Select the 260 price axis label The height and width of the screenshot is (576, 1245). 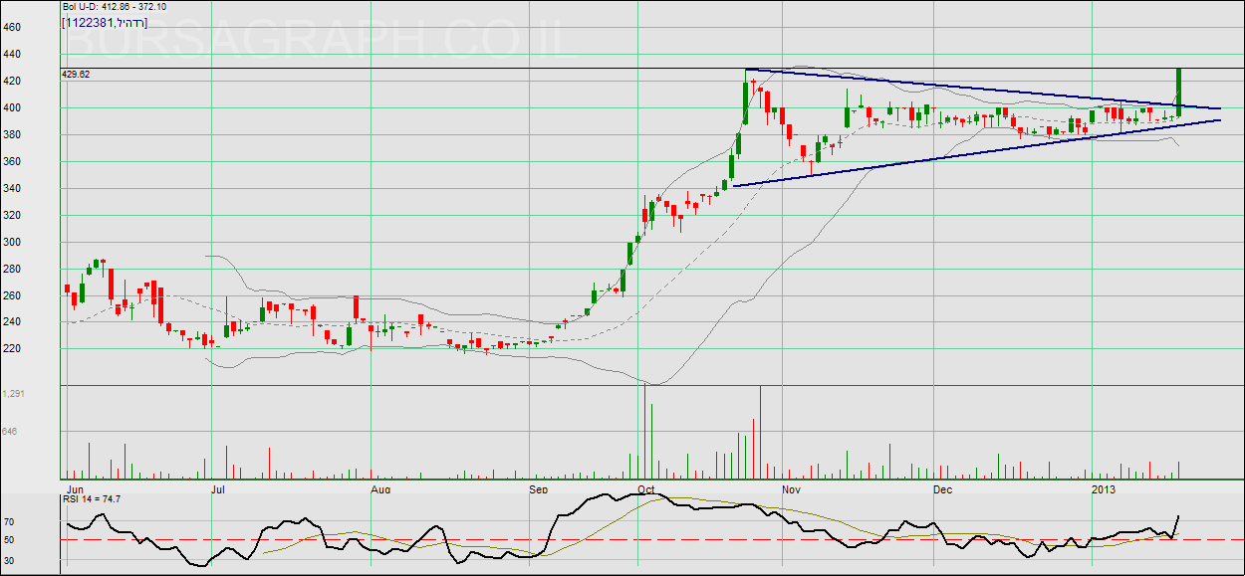coord(12,295)
